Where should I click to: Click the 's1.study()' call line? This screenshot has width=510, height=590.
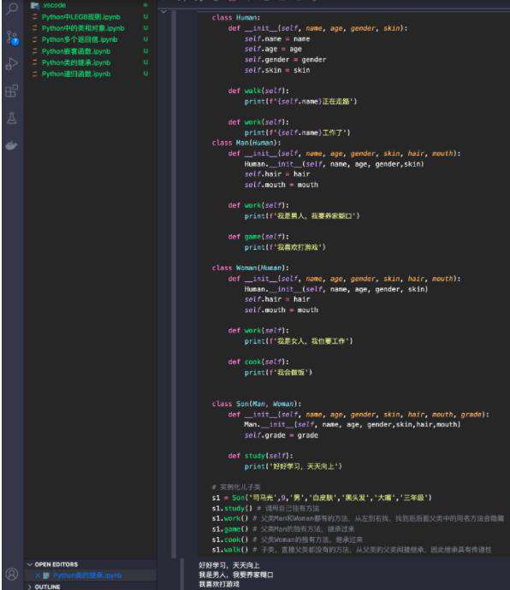point(232,509)
